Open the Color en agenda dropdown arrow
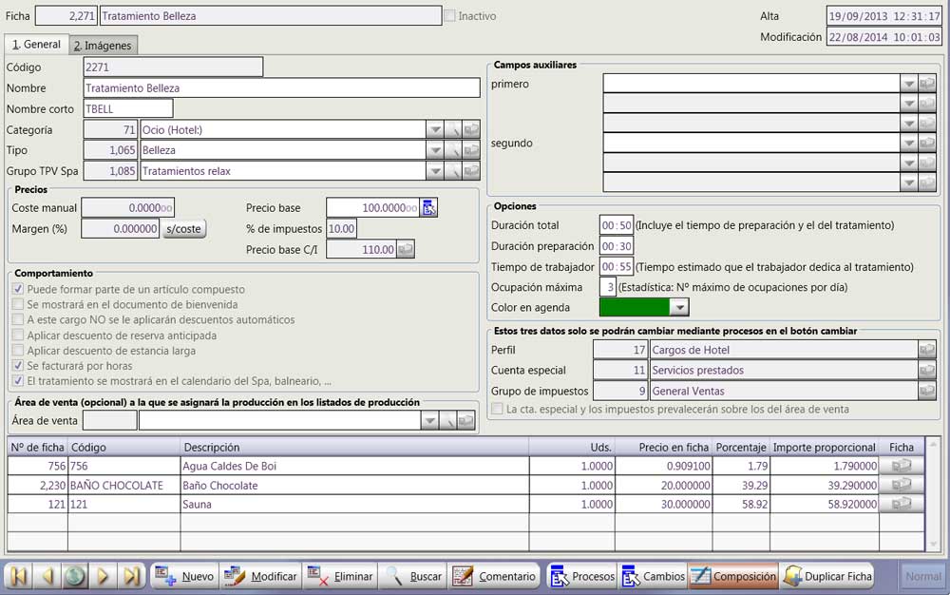This screenshot has width=950, height=595. (680, 307)
